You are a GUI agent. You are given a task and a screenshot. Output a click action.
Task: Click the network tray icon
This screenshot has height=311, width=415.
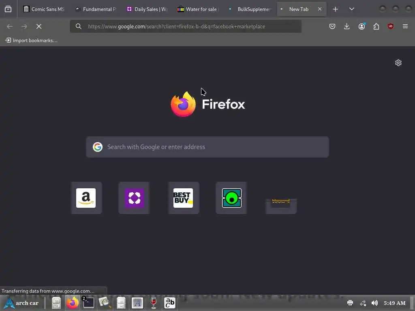(363, 303)
